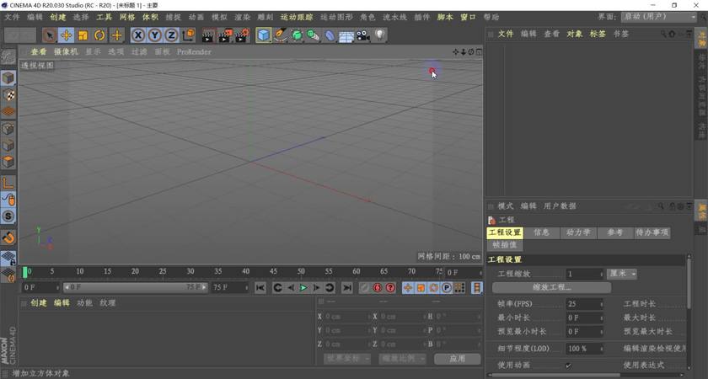708x379 pixels.
Task: Click the attributes panel vertical scrollbar
Action: (689, 282)
